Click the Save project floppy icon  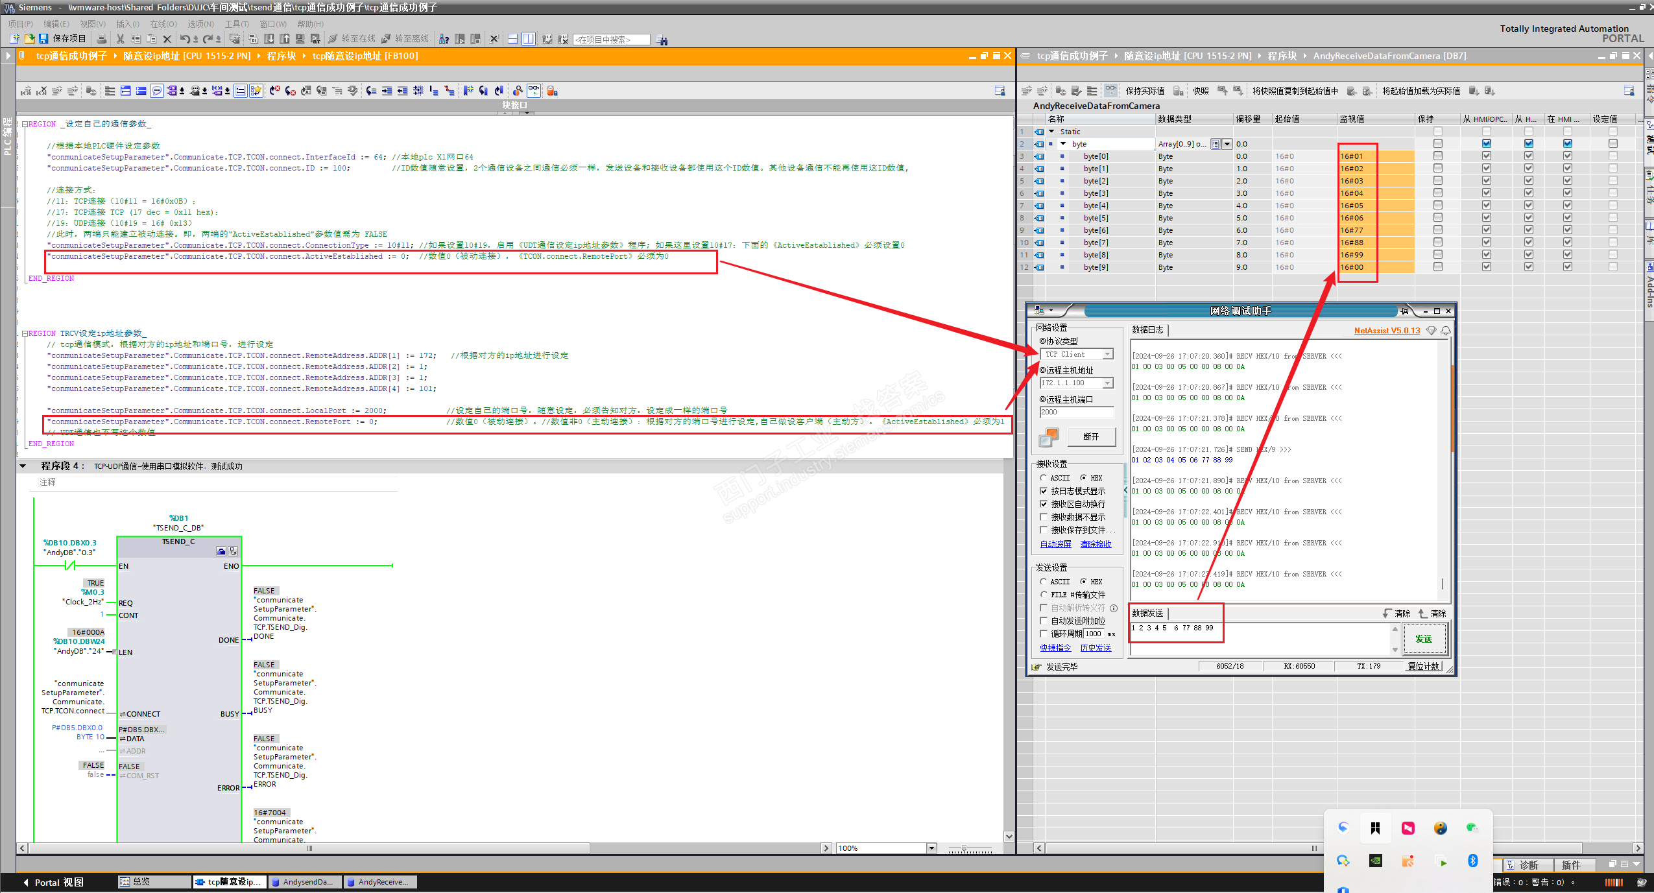point(43,39)
